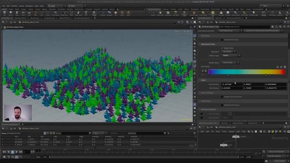Switch to the Performance Monitor tab
The image size is (290, 163).
[234, 18]
